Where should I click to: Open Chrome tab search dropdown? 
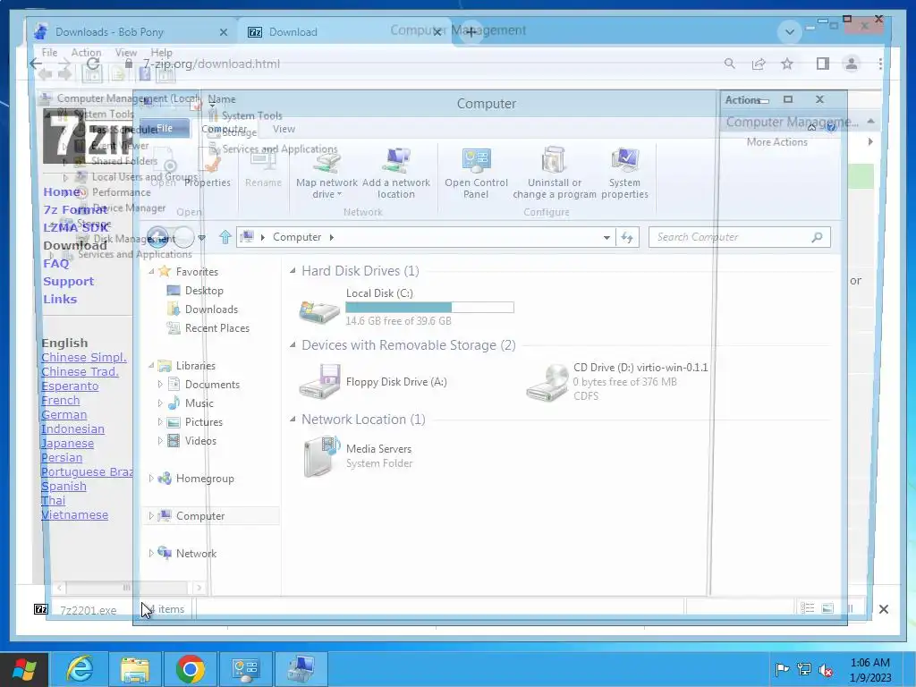tap(790, 31)
